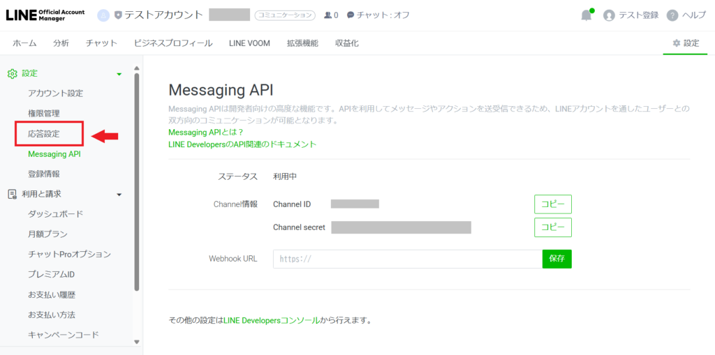Open the Messaging APIとは？ link
715x355 pixels.
click(x=206, y=132)
